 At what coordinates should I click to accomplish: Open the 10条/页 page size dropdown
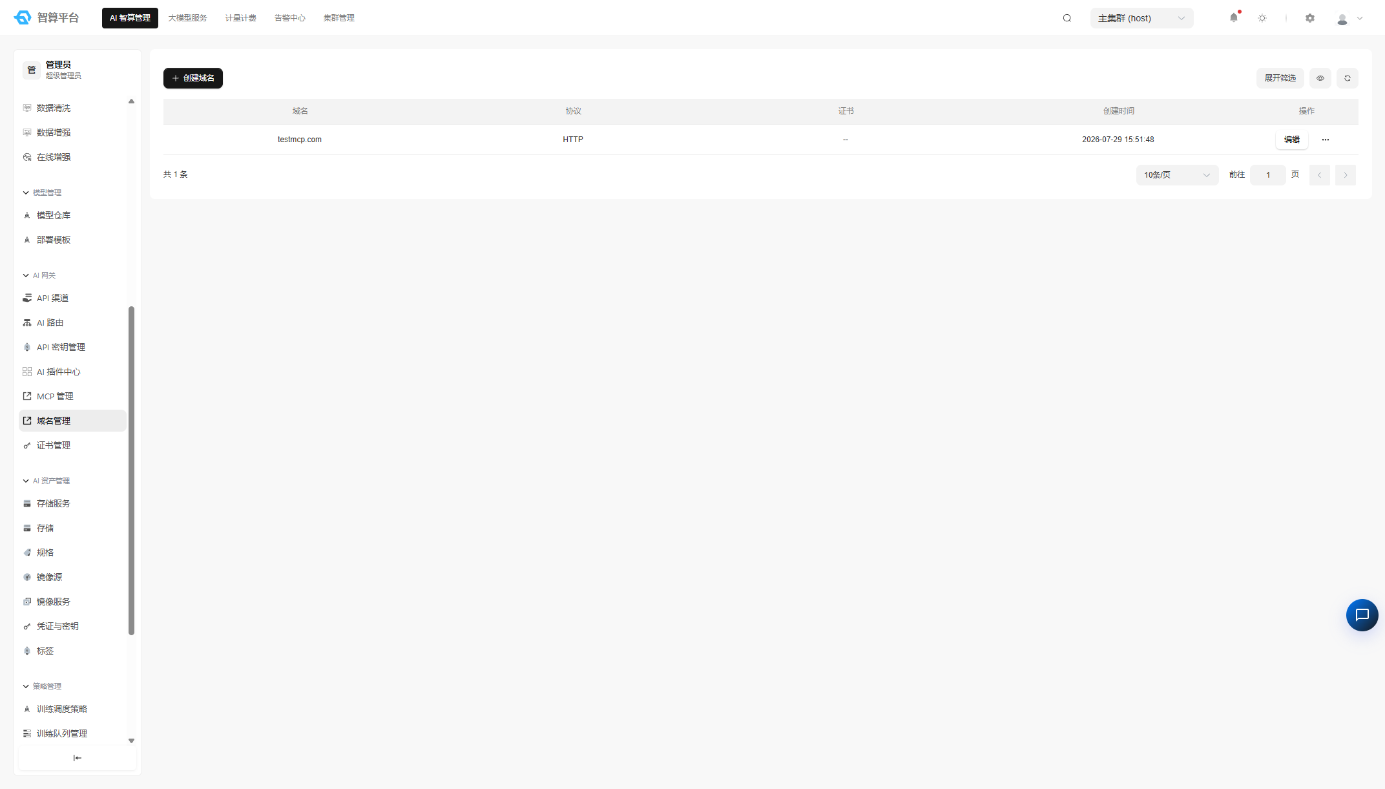coord(1177,175)
